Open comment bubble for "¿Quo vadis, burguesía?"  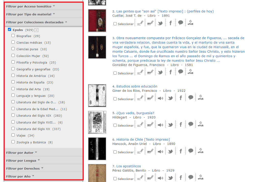190,124
